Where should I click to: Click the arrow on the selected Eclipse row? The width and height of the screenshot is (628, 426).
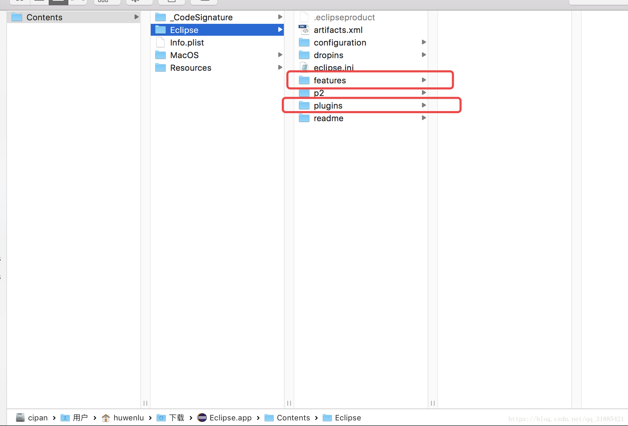pyautogui.click(x=280, y=30)
